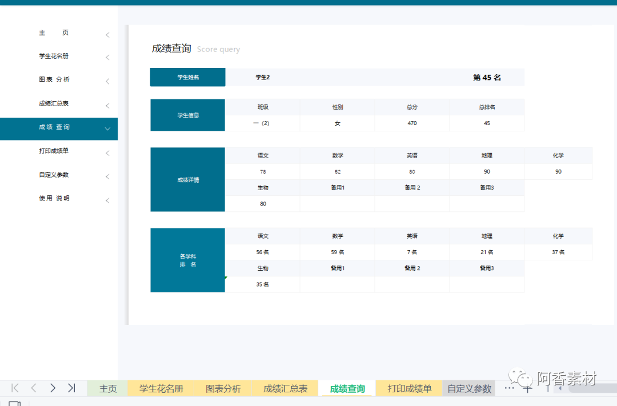The image size is (617, 406).
Task: Switch to the 打印成绩单 sheet tab
Action: click(409, 389)
